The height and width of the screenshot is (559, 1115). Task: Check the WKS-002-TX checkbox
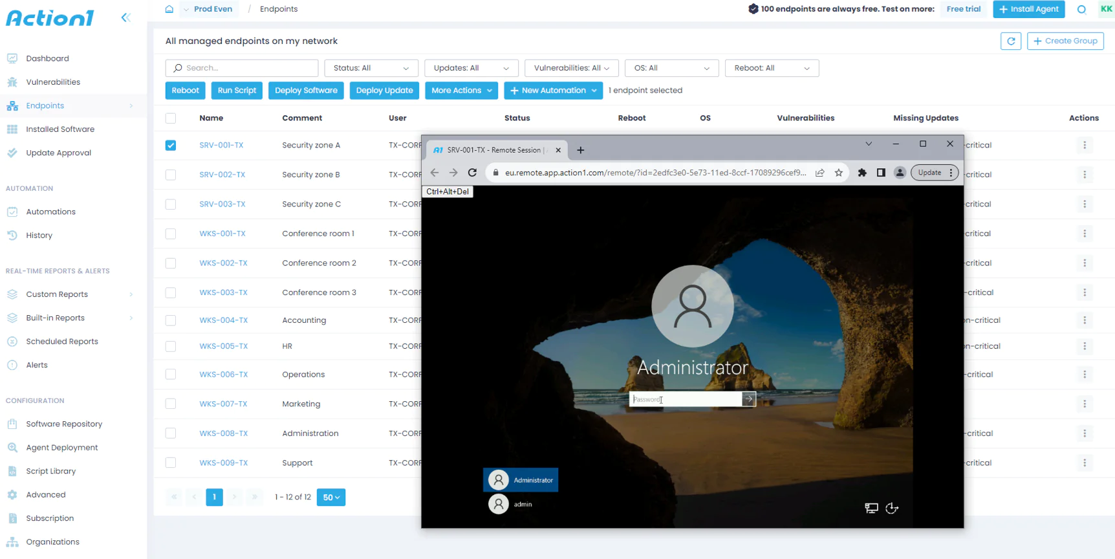pyautogui.click(x=171, y=263)
